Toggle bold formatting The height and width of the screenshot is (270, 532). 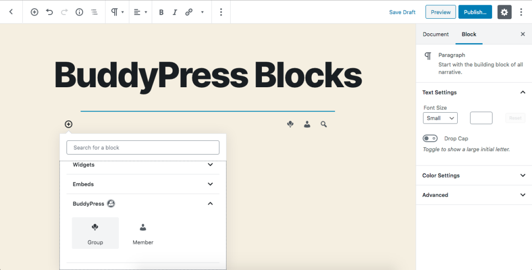pos(161,12)
